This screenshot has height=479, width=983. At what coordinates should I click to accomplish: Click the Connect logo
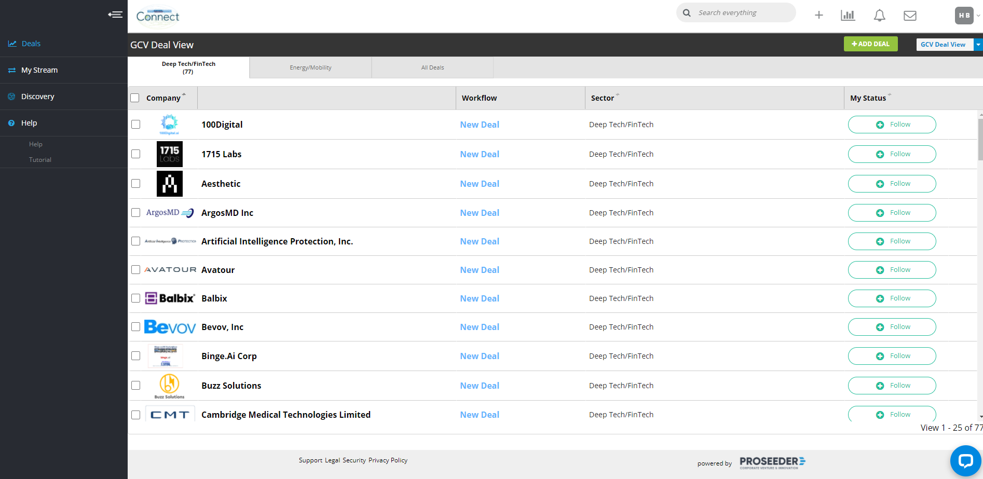point(158,16)
